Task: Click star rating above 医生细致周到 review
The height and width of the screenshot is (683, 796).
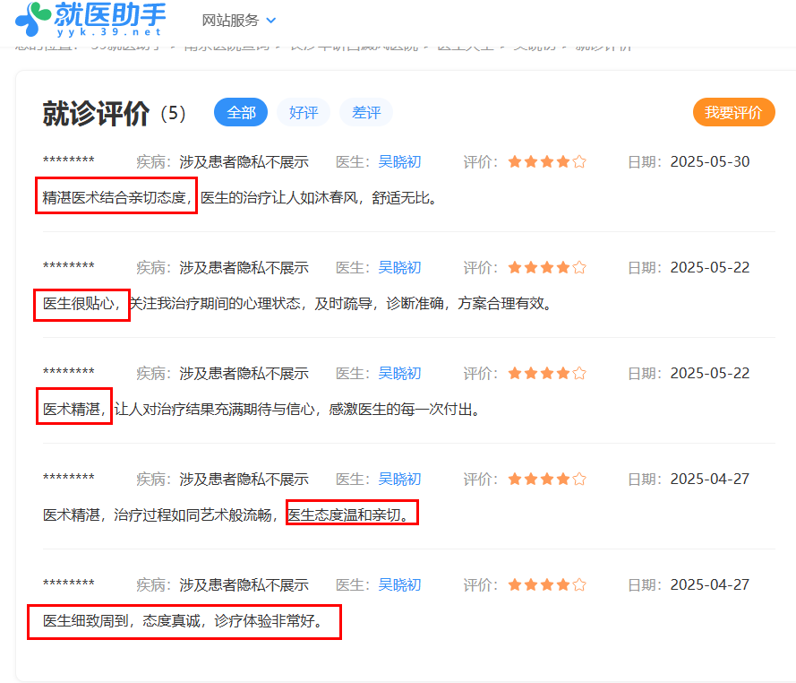Action: (547, 585)
